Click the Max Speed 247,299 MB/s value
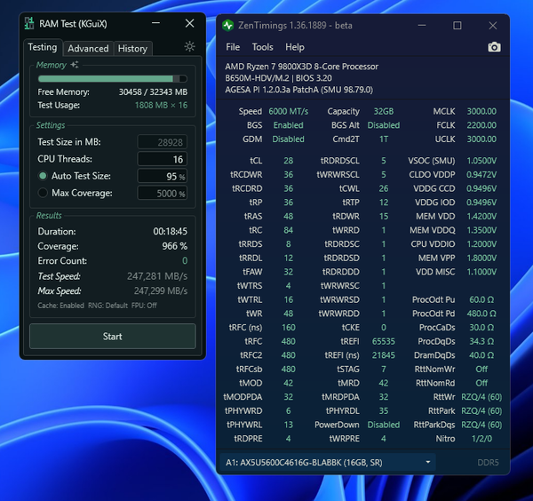533x501 pixels. pos(161,291)
